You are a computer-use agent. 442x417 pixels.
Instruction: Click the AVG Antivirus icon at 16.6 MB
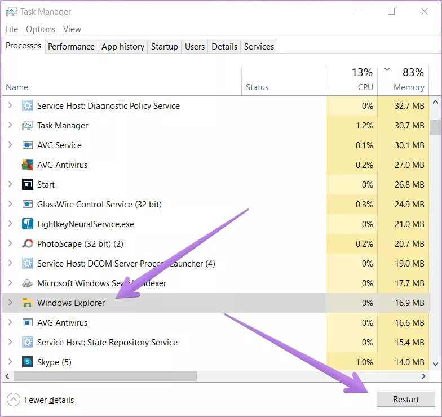pyautogui.click(x=27, y=322)
